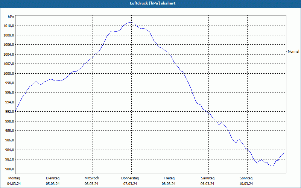This screenshot has height=188, width=301.
Task: Click the 'Samstag' day label
Action: pos(208,178)
